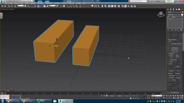Activate the Select Object tool
This screenshot has width=184, height=103.
pos(25,6)
